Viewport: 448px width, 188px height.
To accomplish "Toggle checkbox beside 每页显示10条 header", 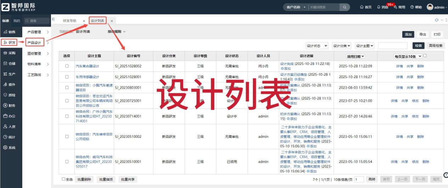I will coord(425,55).
